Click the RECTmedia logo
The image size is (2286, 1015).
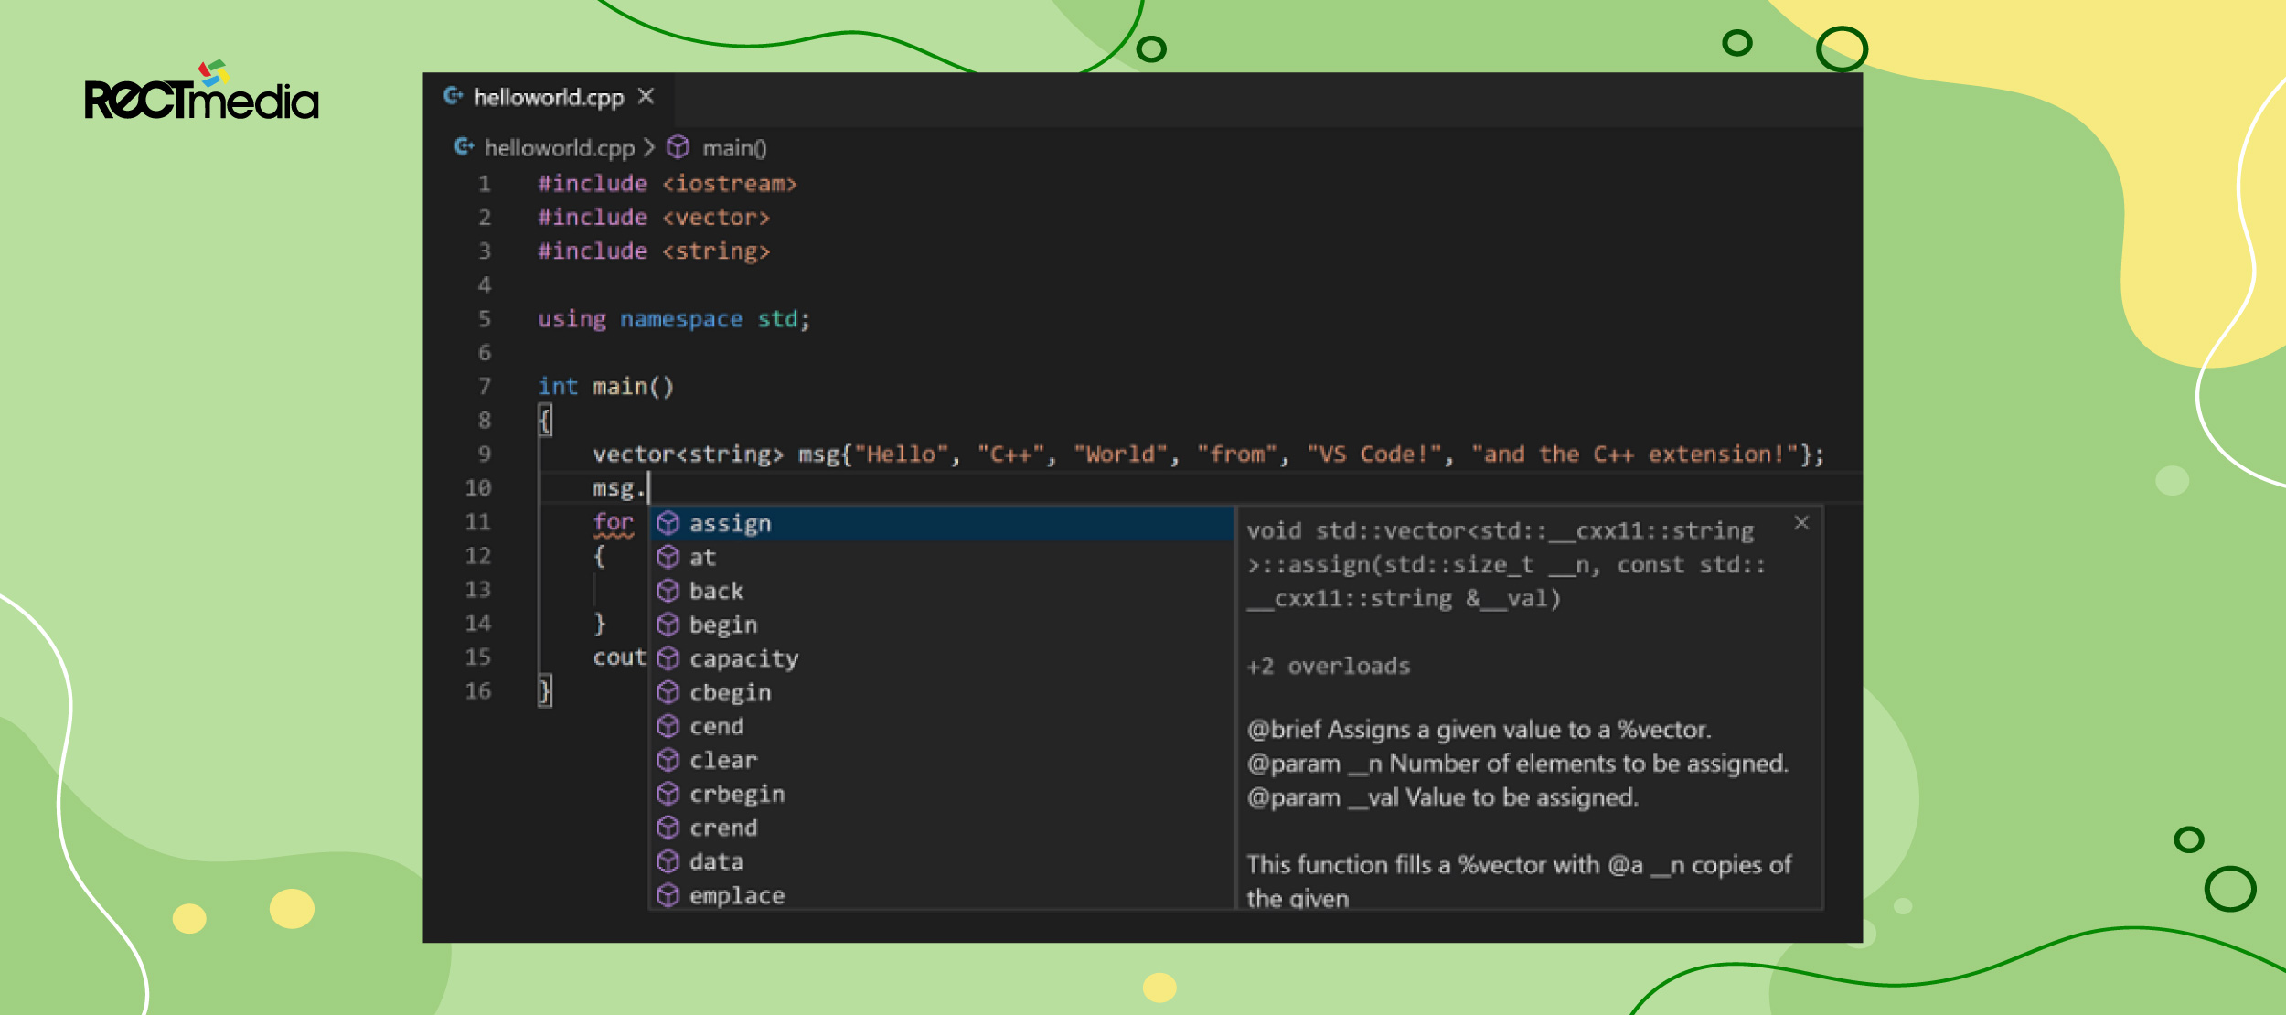202,91
